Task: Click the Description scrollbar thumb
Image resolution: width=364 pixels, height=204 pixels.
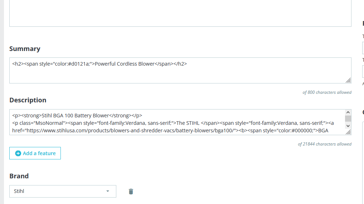Action: 348,118
